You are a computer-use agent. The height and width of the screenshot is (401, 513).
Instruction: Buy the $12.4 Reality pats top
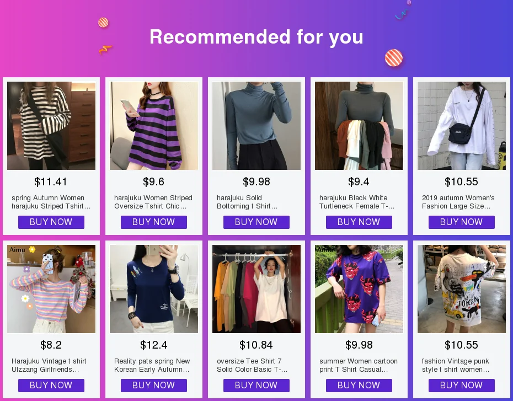[154, 386]
